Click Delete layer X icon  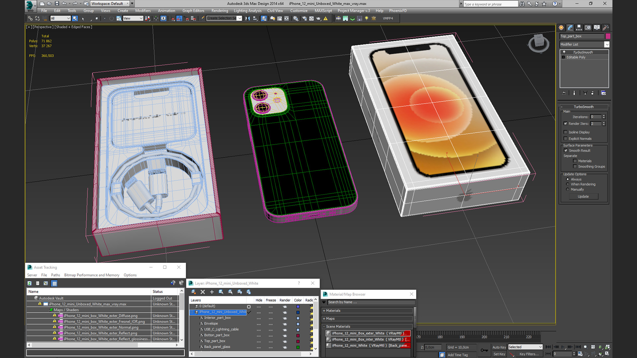click(x=203, y=292)
